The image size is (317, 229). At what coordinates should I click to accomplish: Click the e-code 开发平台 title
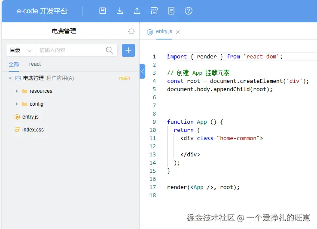[x=42, y=11]
